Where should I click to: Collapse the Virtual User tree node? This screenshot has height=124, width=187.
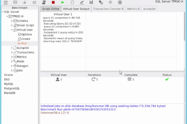(x=12, y=30)
